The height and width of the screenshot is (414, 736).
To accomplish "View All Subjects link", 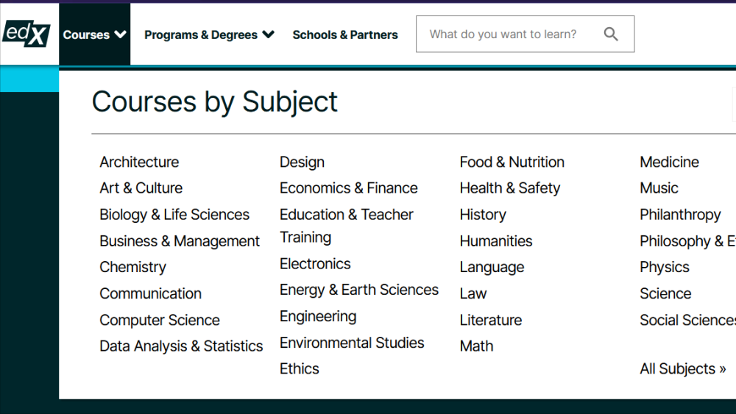I will [x=682, y=368].
